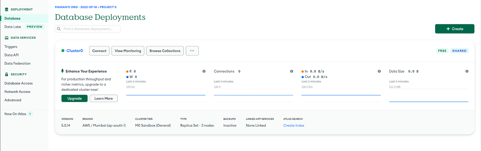Click the Connect button

point(99,51)
